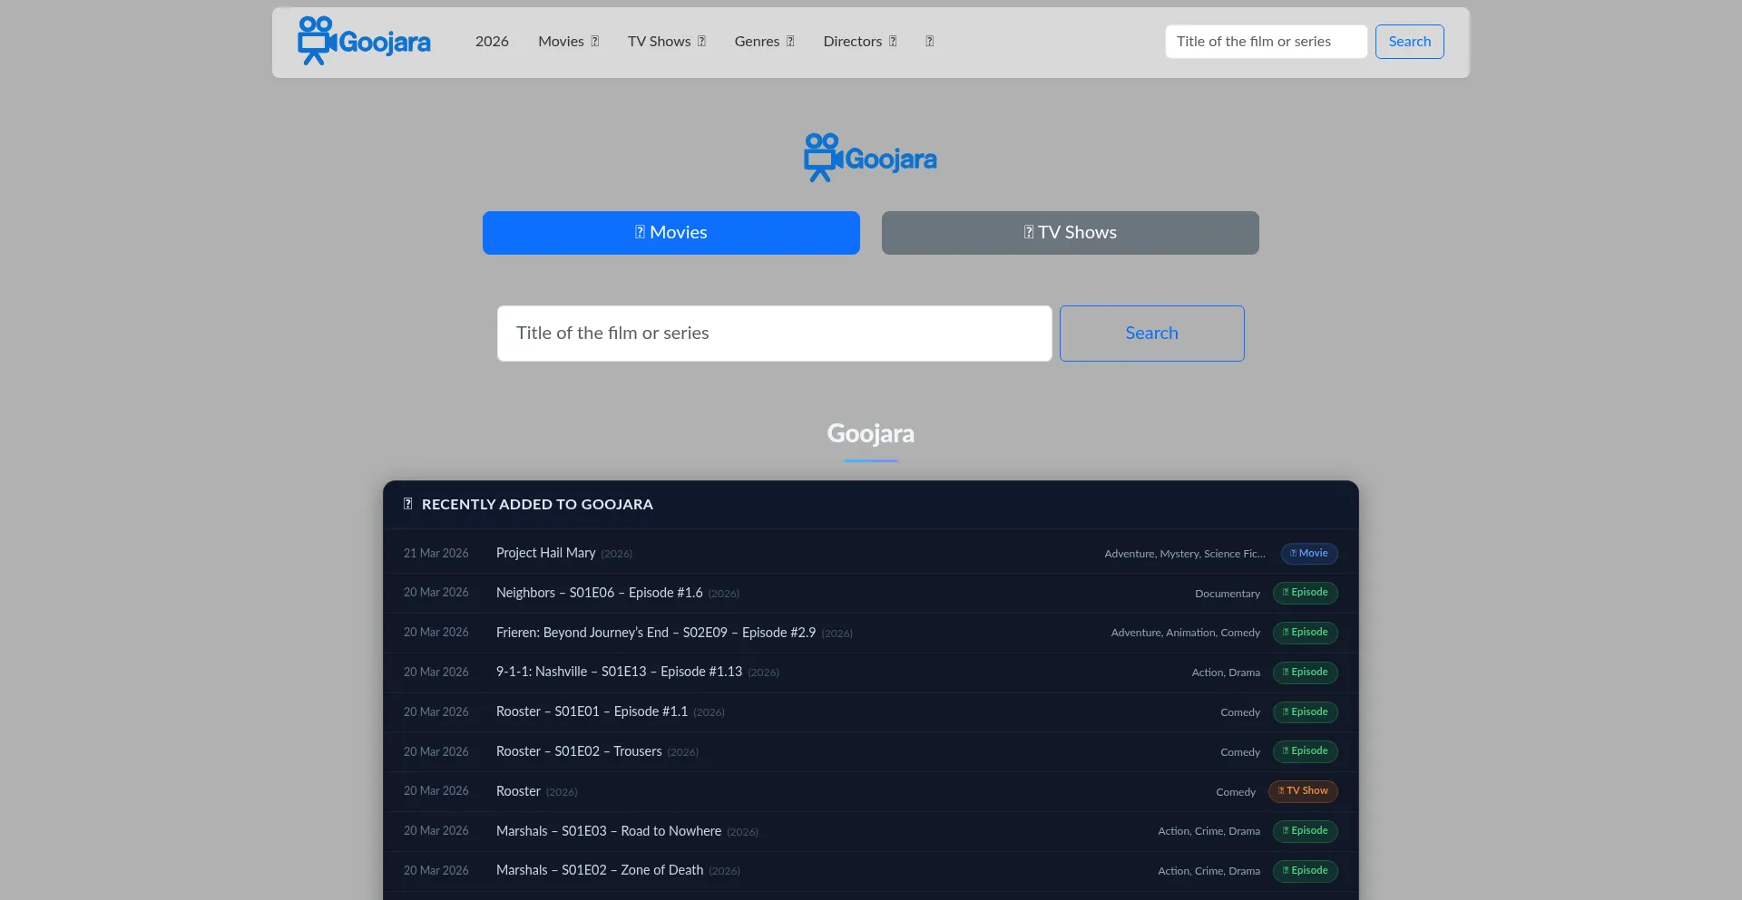Viewport: 1742px width, 900px height.
Task: Expand the Genres dropdown menu
Action: 765,42
